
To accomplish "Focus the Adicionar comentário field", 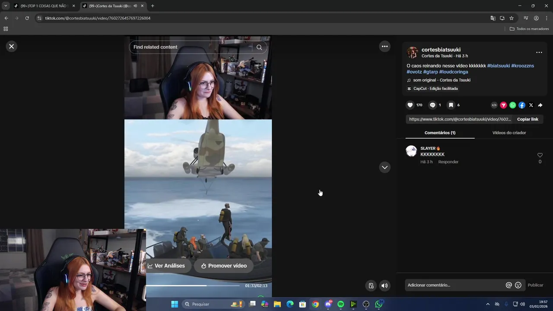I will pyautogui.click(x=455, y=285).
